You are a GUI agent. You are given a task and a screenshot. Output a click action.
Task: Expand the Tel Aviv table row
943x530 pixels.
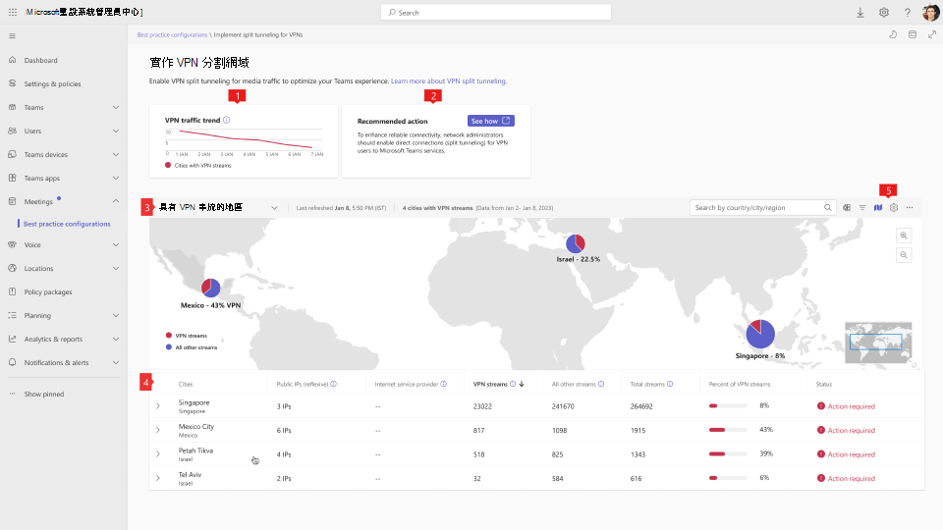coord(157,478)
